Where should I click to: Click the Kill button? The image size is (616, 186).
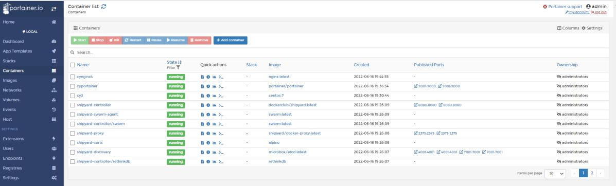point(114,41)
